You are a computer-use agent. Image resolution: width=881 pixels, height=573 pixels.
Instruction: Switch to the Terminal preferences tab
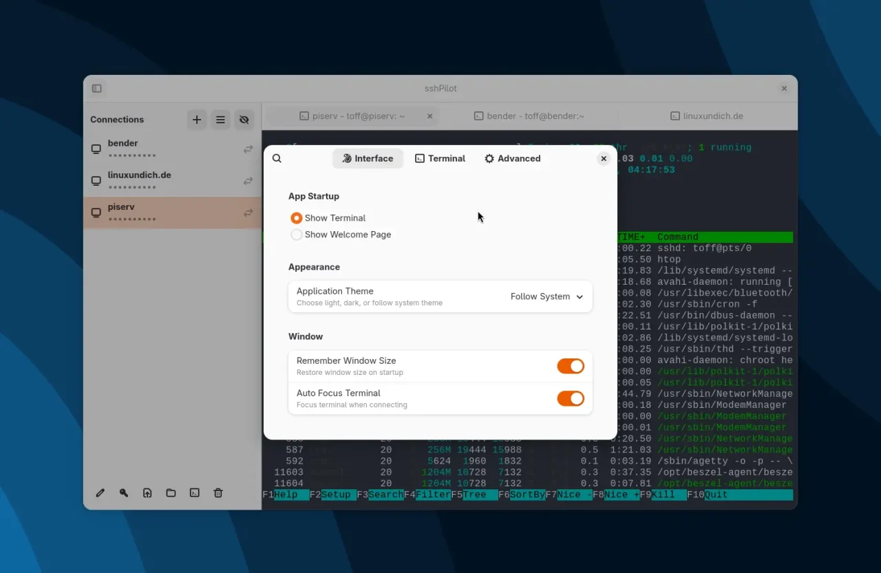[440, 158]
